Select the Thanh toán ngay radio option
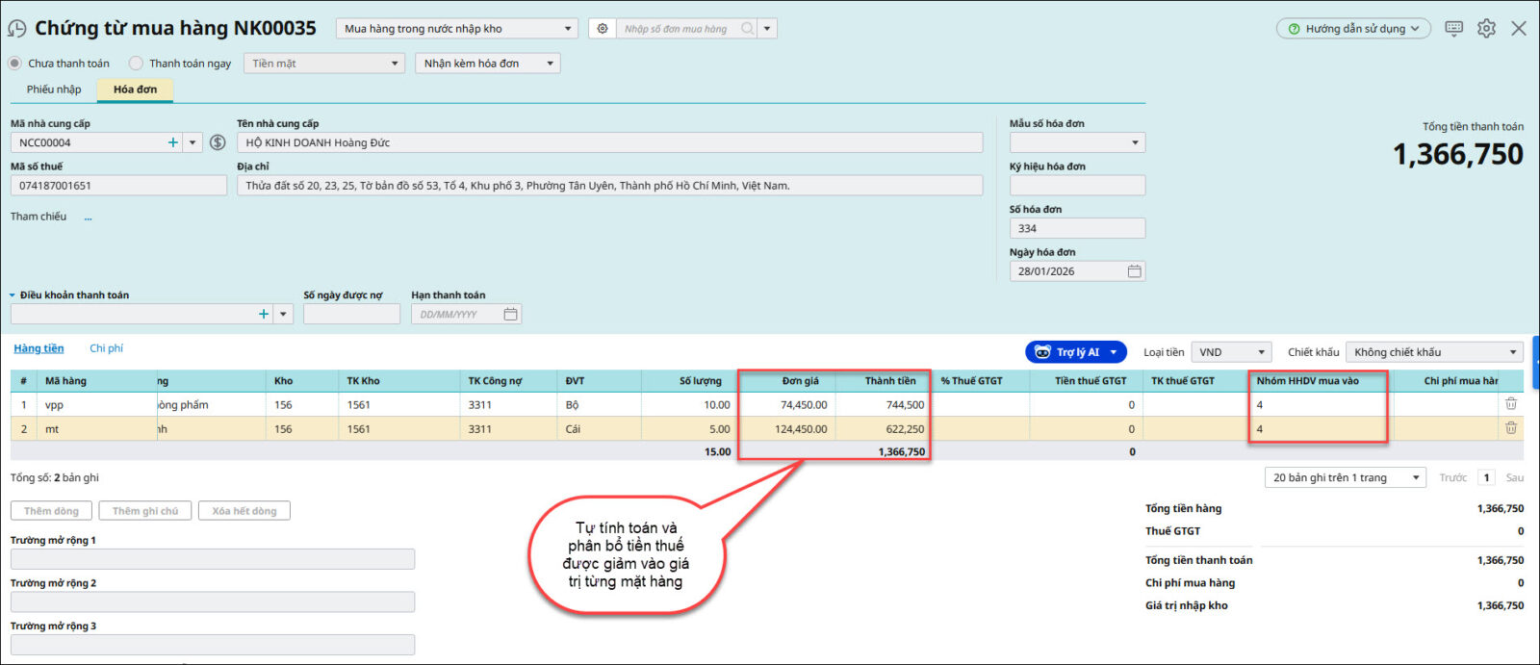 (x=137, y=64)
